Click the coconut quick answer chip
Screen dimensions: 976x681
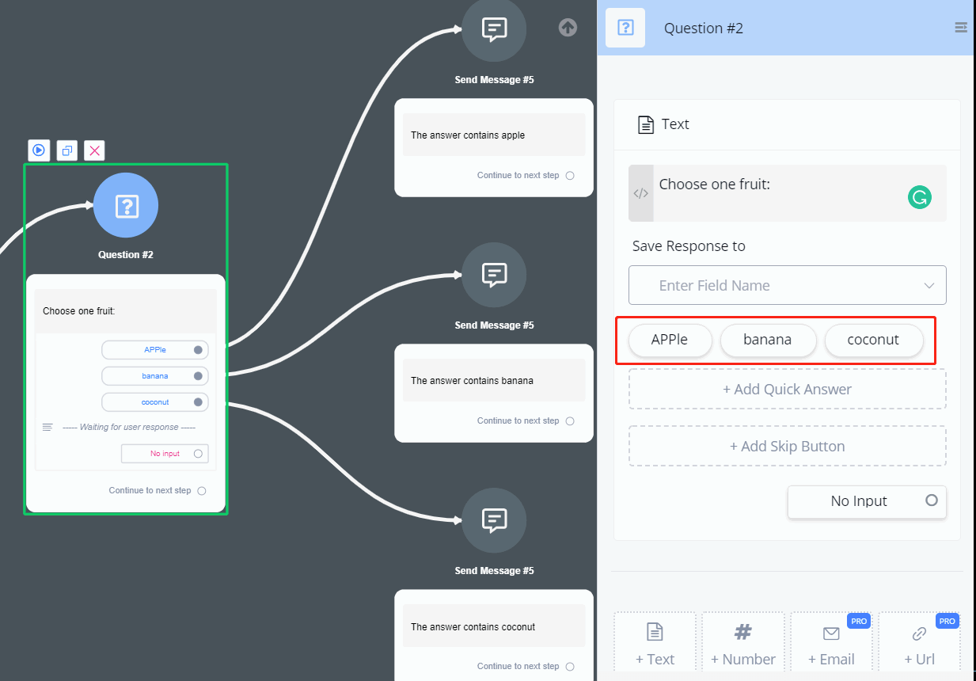coord(874,340)
